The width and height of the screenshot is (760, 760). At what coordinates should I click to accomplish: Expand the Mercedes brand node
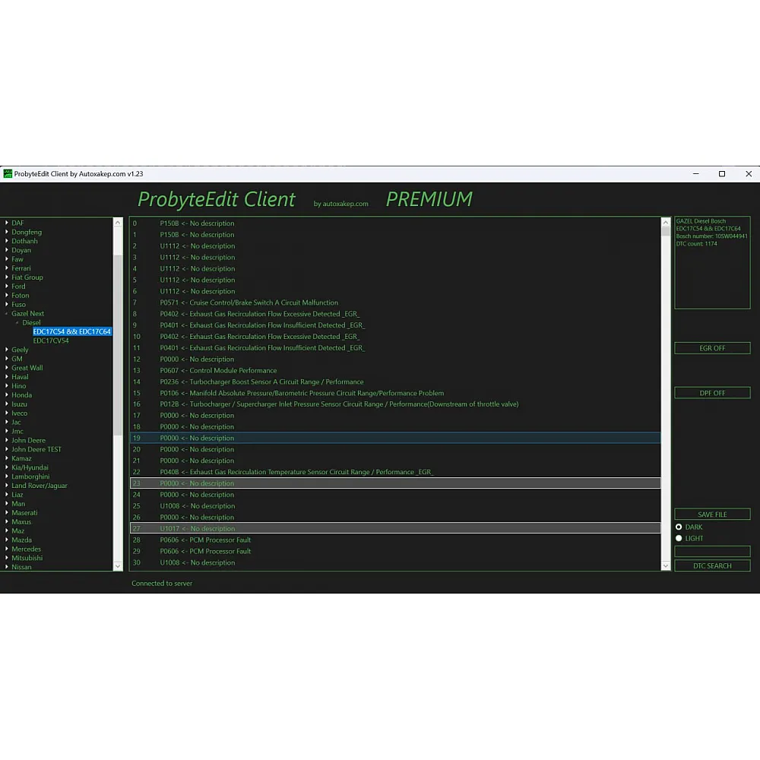[x=7, y=549]
